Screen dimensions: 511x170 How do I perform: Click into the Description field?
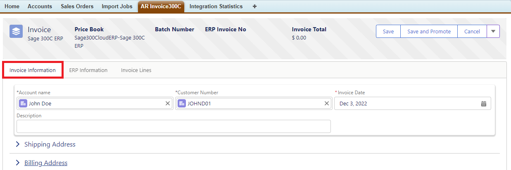click(174, 126)
